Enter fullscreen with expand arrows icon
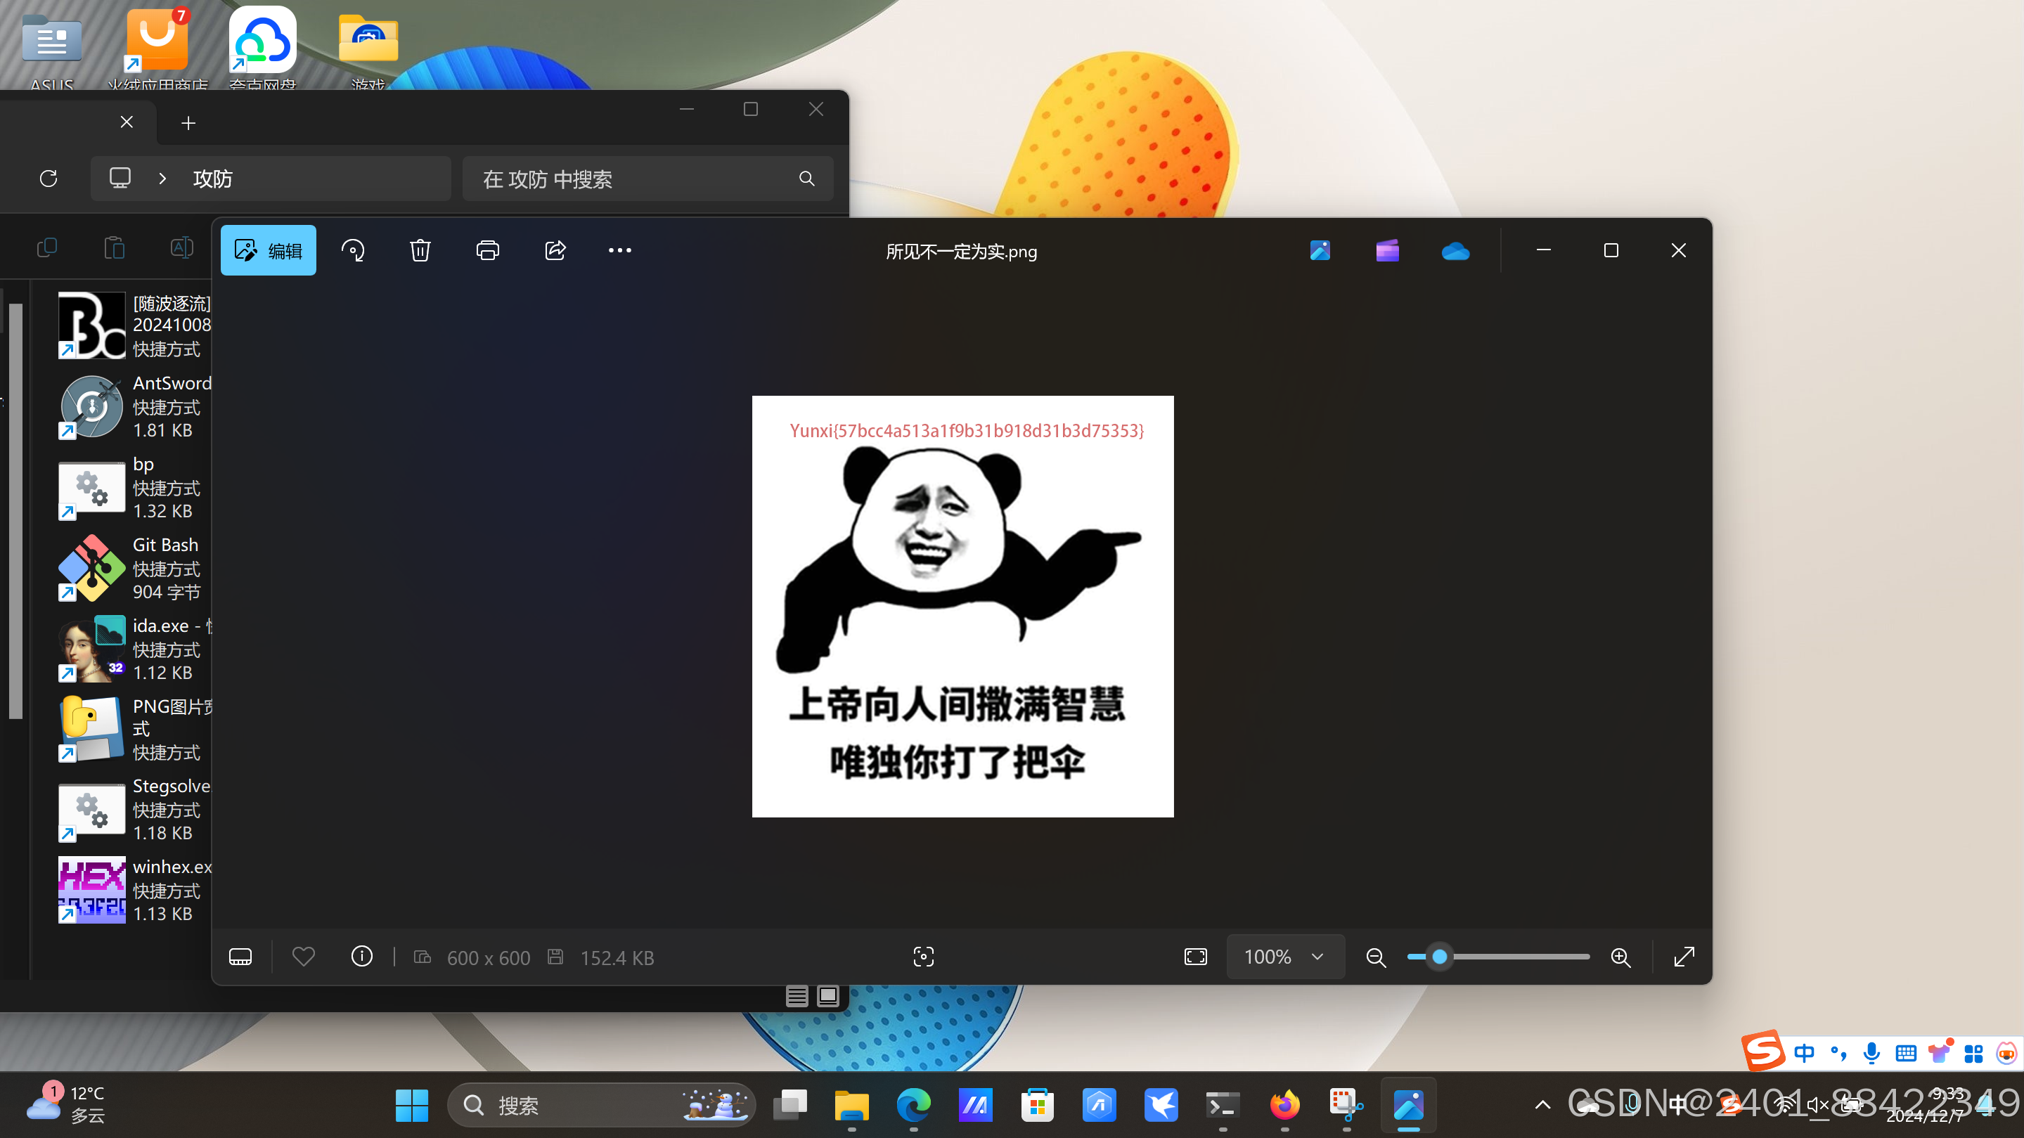Viewport: 2024px width, 1138px height. [x=1683, y=957]
